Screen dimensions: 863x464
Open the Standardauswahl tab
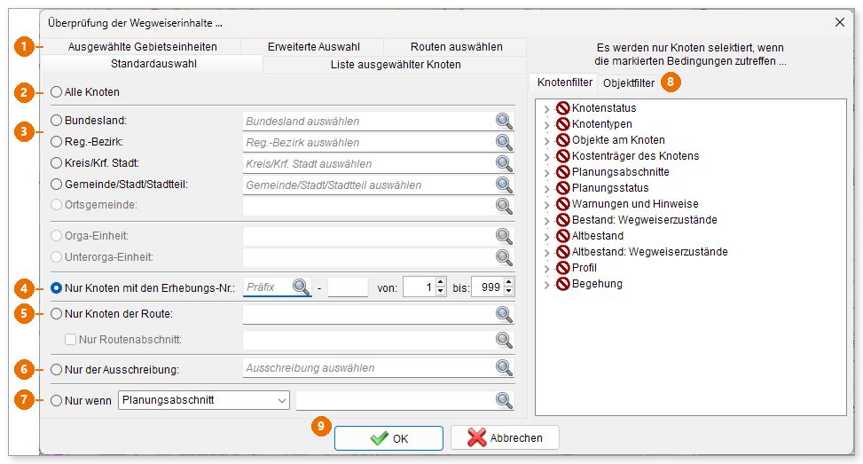pos(153,64)
